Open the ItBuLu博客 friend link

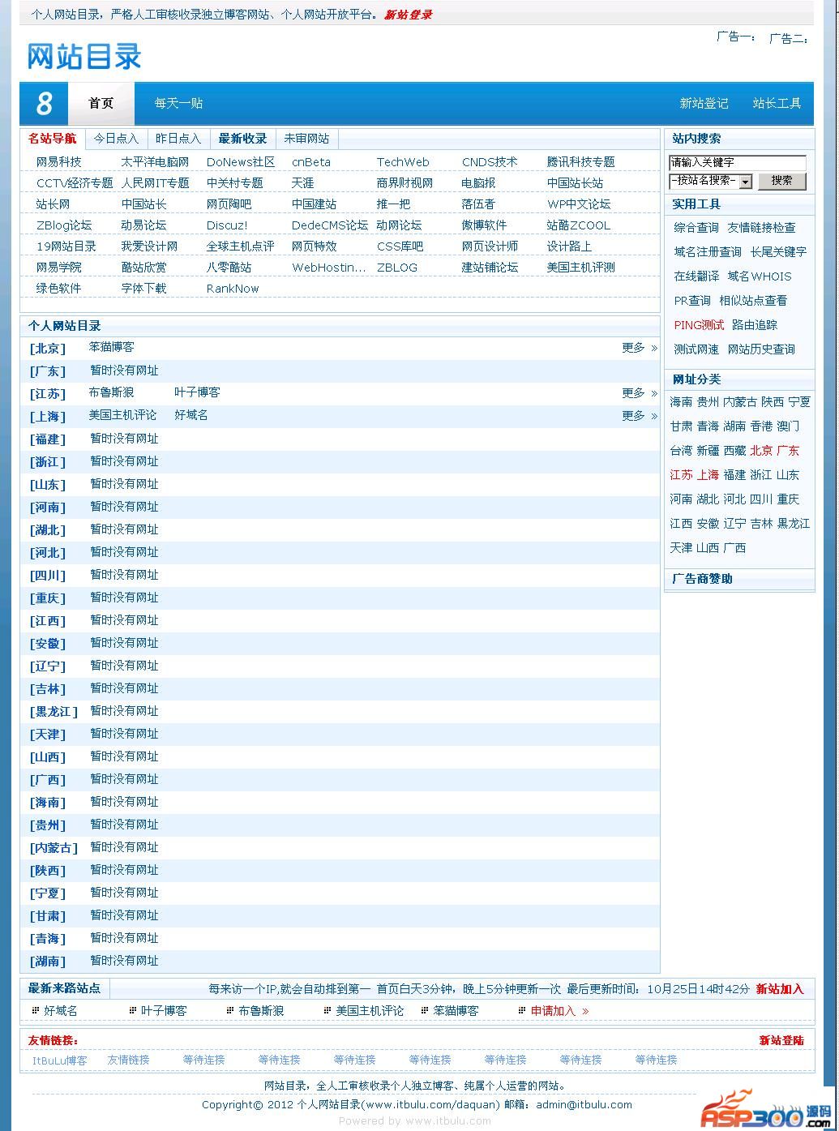point(60,1060)
